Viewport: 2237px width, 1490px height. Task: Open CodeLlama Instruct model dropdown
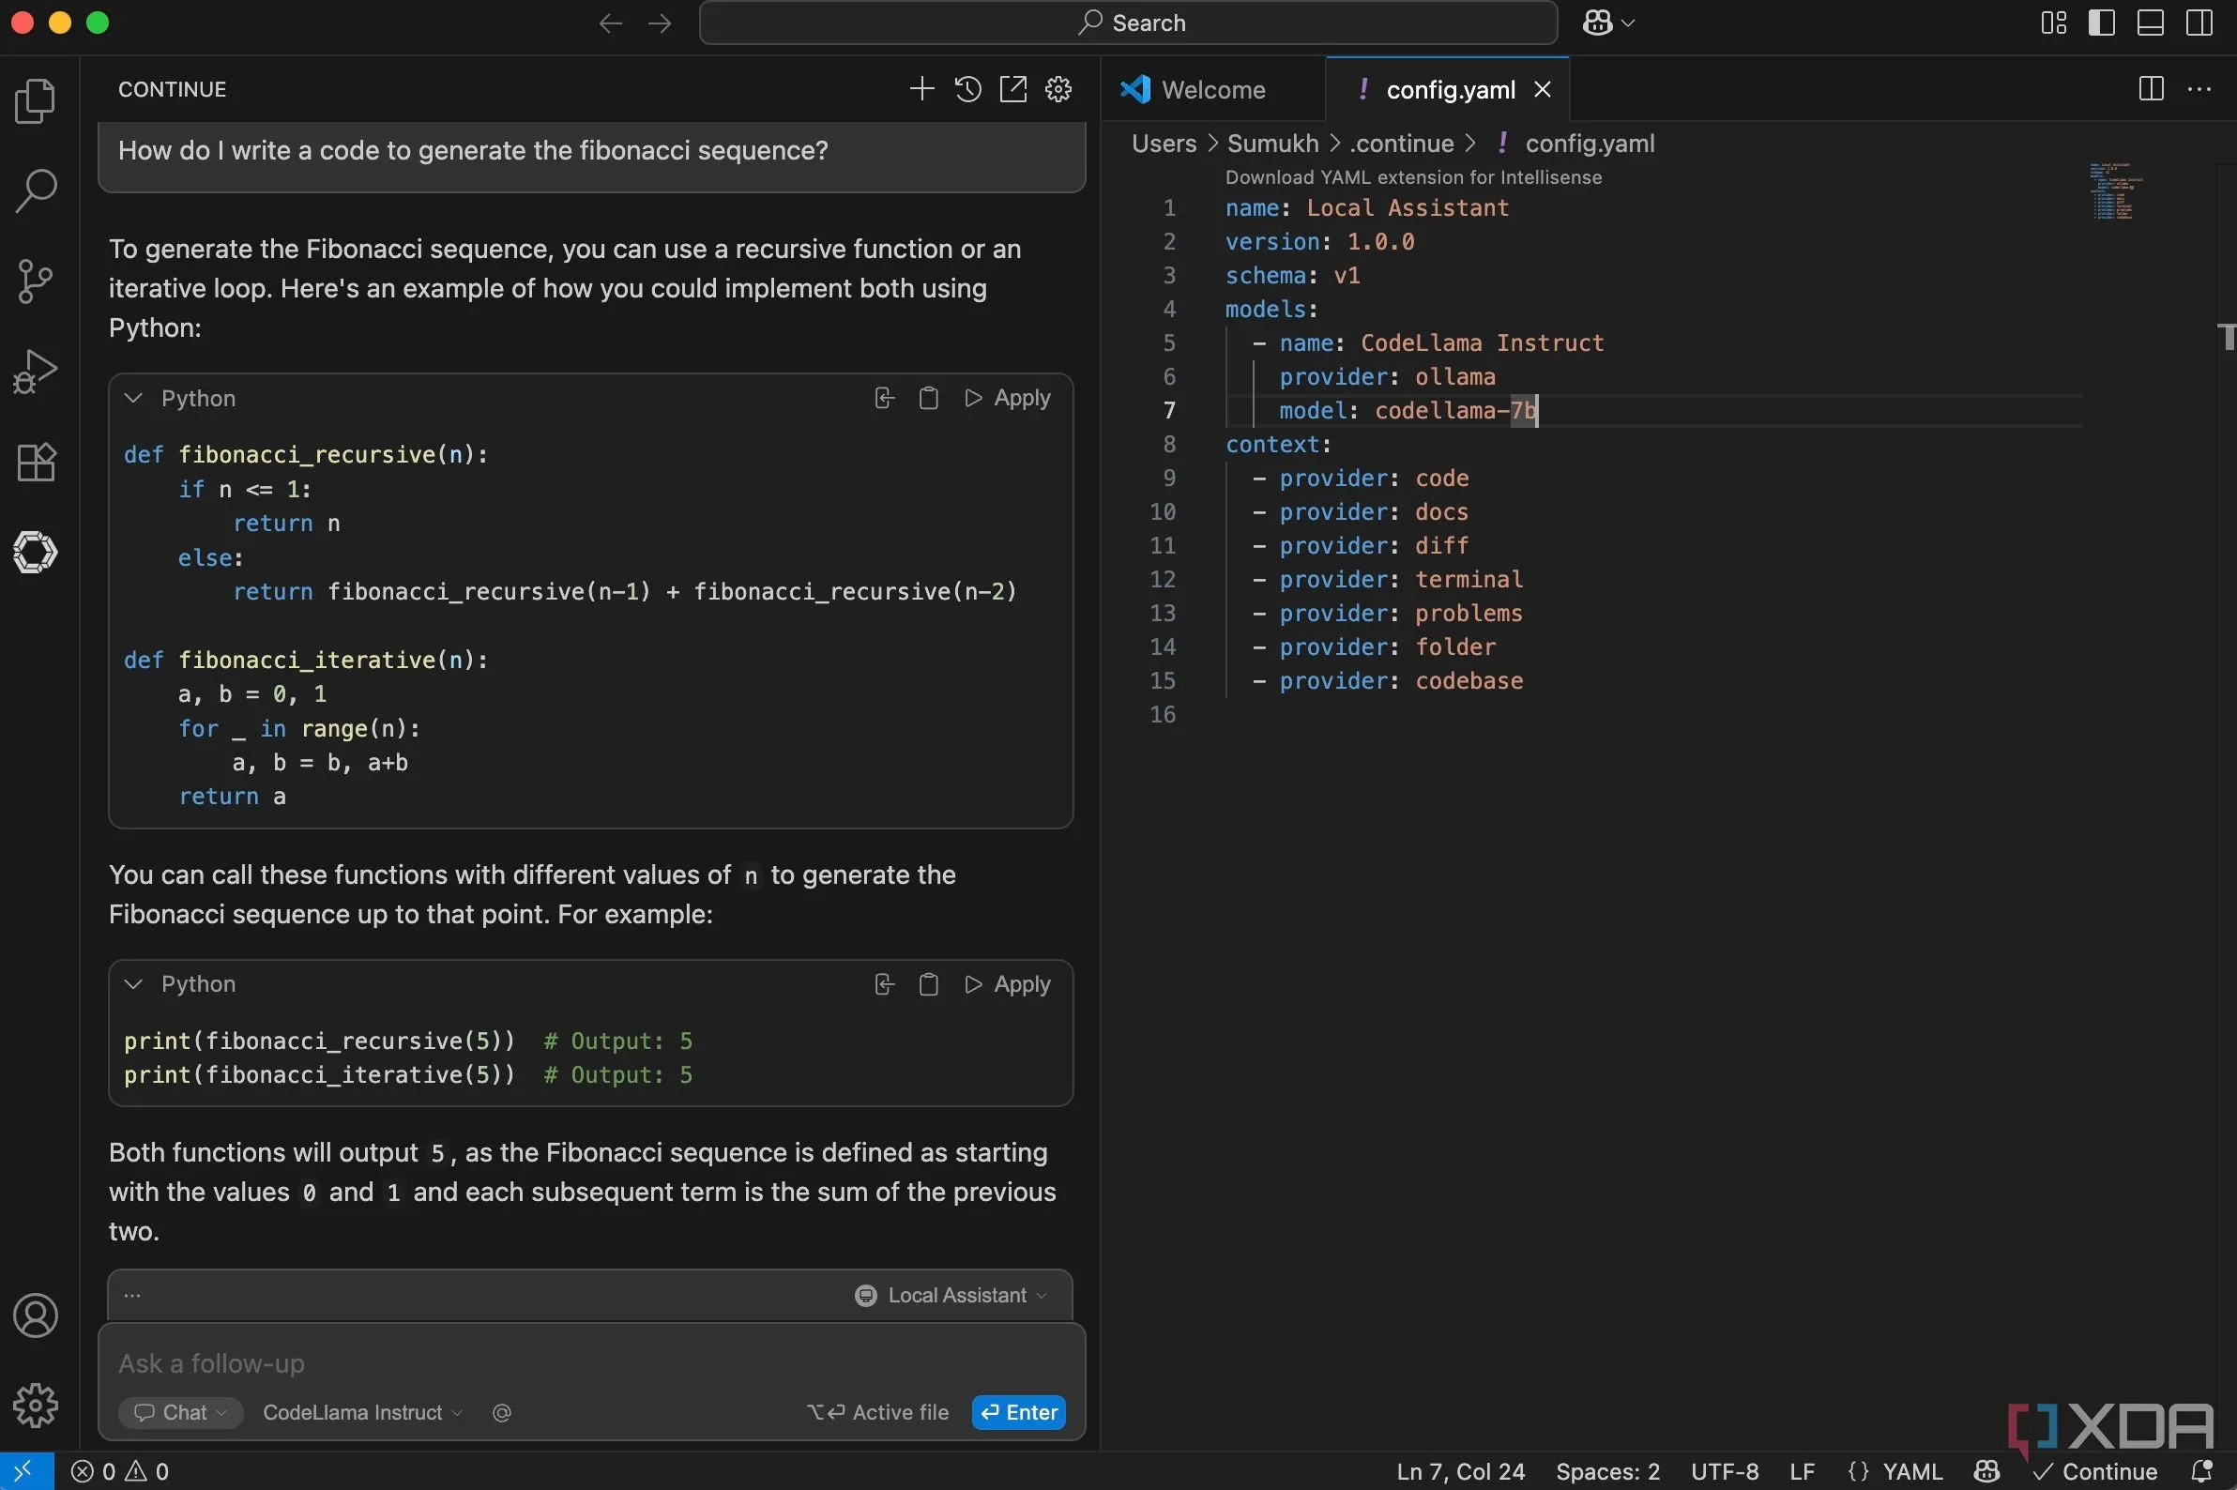(363, 1413)
